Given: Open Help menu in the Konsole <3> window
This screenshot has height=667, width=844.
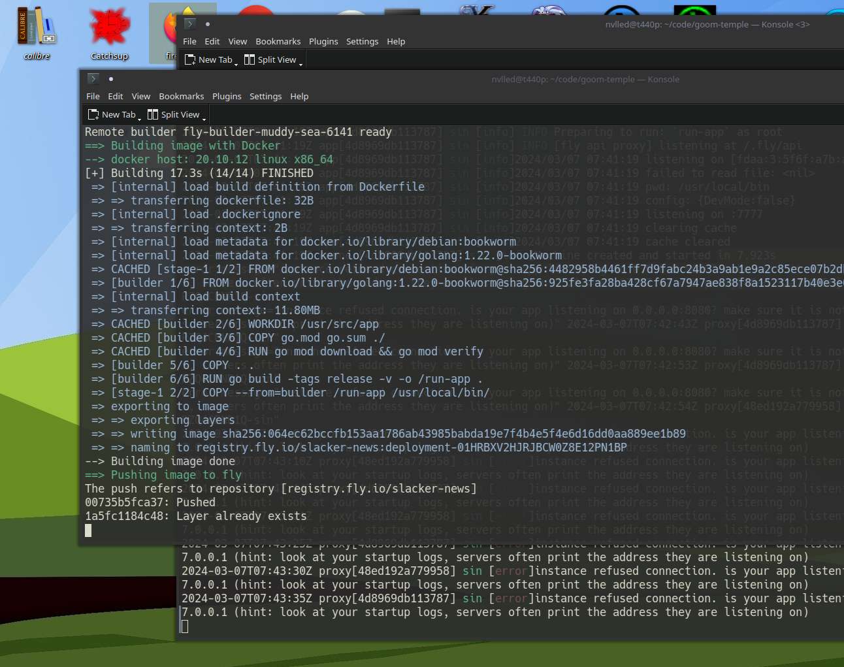Looking at the screenshot, I should pyautogui.click(x=396, y=41).
